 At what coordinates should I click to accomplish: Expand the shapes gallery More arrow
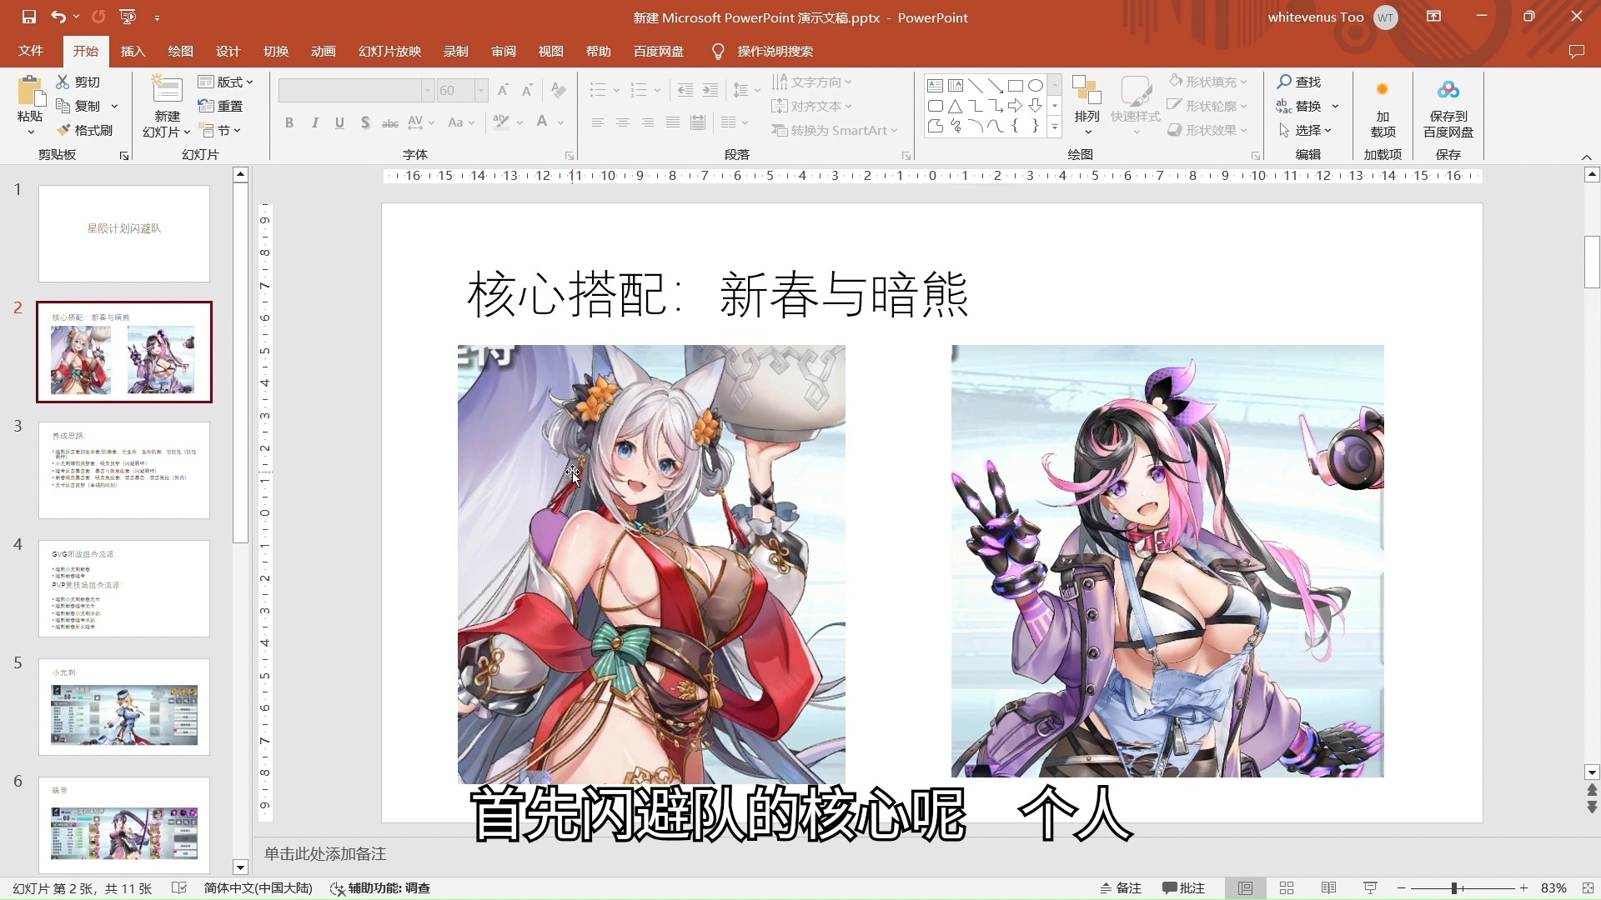pos(1055,127)
